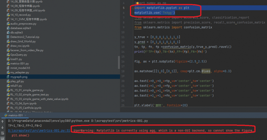Screen dimensions: 267x140
Task: Select 14_11_SVM notebook file
Action: [28, 19]
